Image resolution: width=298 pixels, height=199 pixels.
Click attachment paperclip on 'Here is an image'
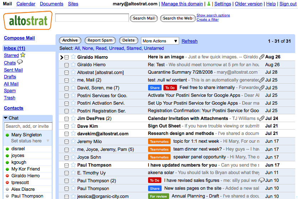[x=262, y=57]
